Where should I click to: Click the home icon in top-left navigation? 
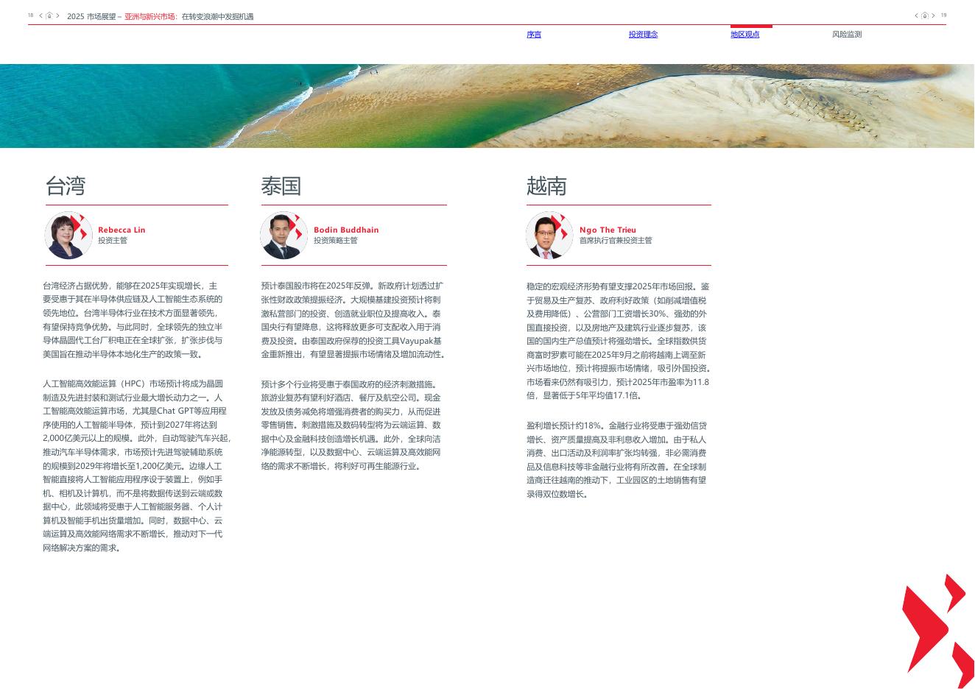[49, 15]
